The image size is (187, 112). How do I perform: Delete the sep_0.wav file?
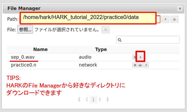point(134,57)
